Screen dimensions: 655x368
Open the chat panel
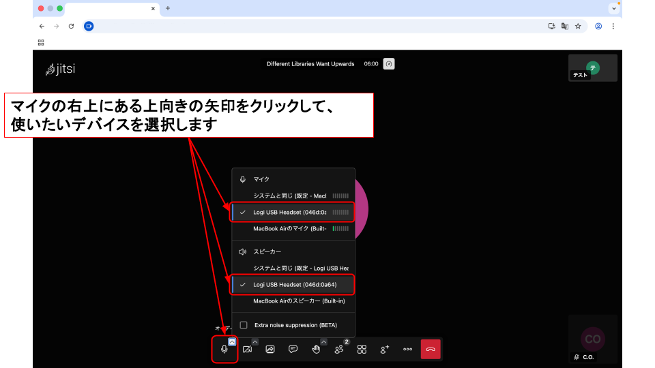coord(293,349)
